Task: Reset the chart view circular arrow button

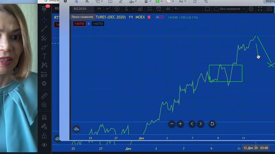Action: (x=212, y=124)
